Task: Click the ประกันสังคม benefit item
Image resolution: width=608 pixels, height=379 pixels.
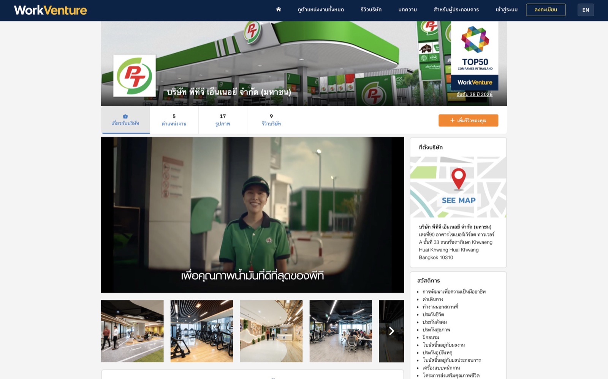Action: (x=434, y=322)
